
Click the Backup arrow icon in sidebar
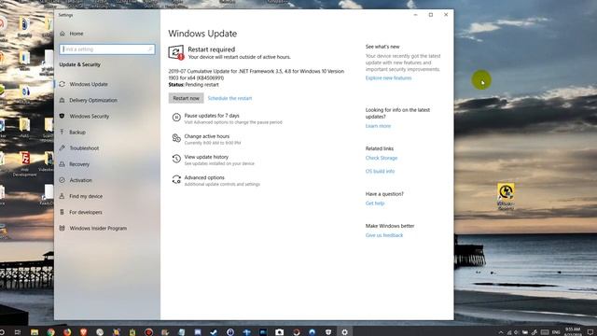click(62, 132)
